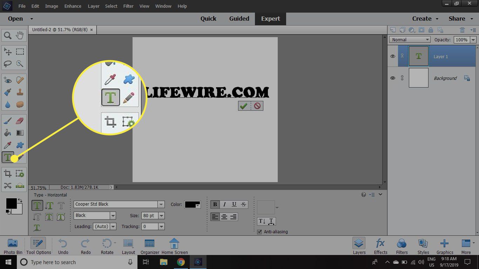
Task: Select the Content-Aware Move tool
Action: coord(8,186)
